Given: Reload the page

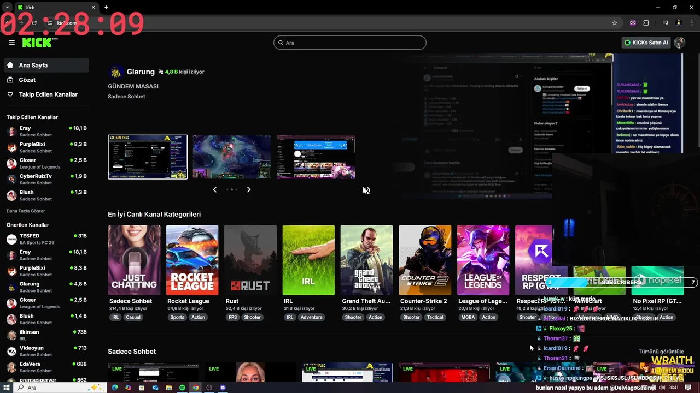Looking at the screenshot, I should [34, 23].
